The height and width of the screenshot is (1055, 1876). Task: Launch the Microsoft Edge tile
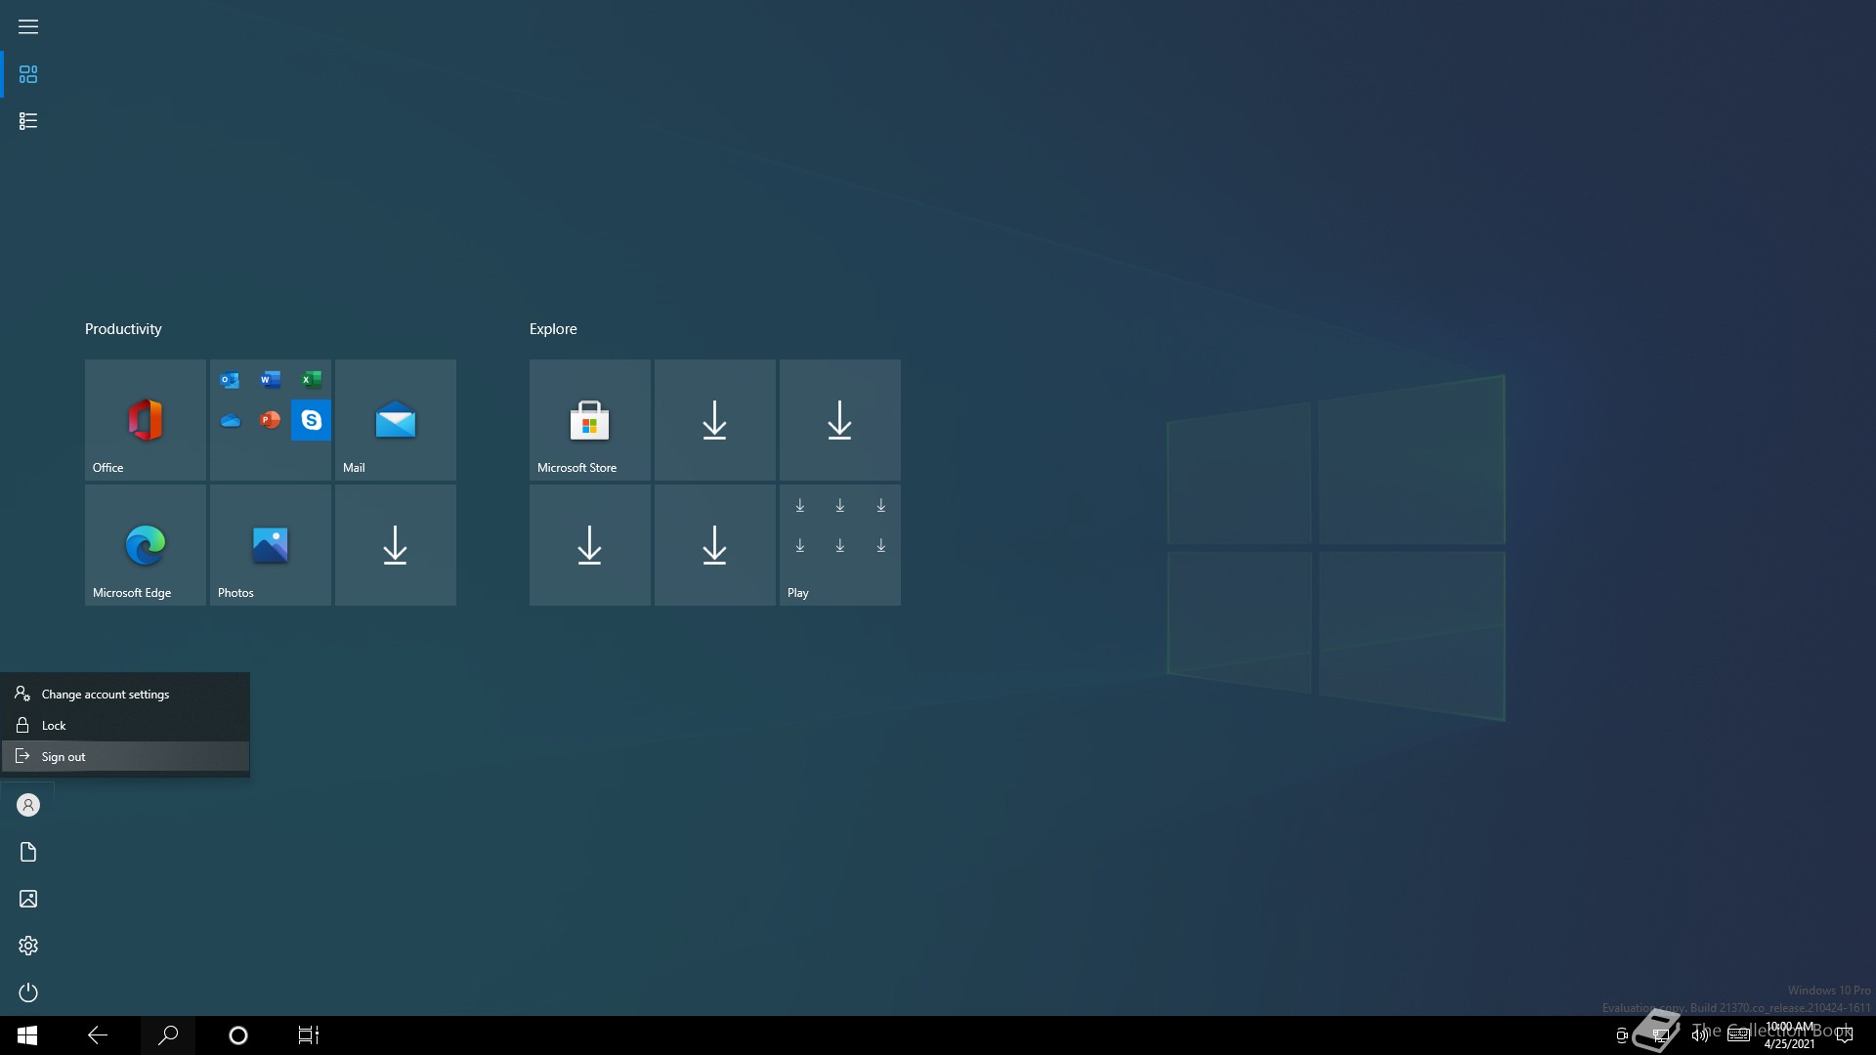pyautogui.click(x=146, y=545)
